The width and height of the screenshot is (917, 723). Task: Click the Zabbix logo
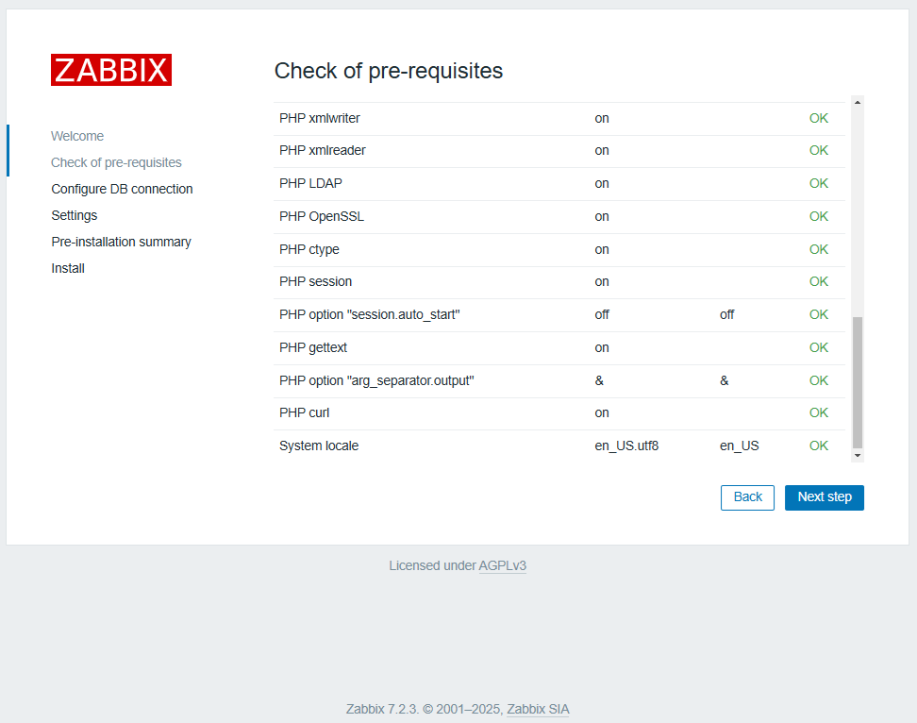click(111, 70)
